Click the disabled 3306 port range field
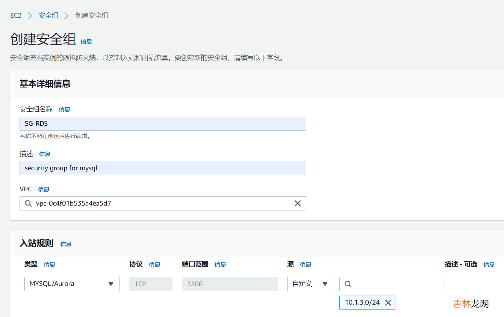The height and width of the screenshot is (317, 504). (230, 284)
